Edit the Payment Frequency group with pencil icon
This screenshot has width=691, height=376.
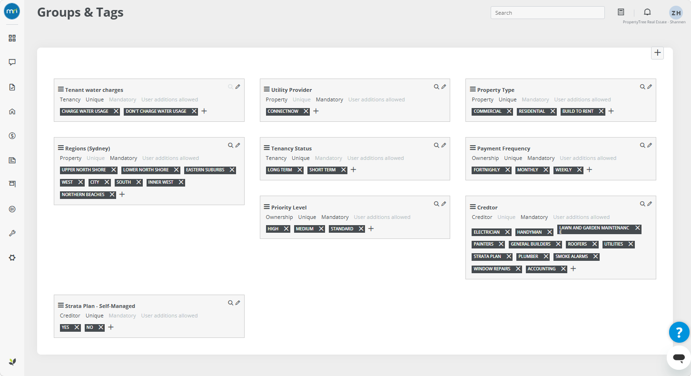pos(650,145)
